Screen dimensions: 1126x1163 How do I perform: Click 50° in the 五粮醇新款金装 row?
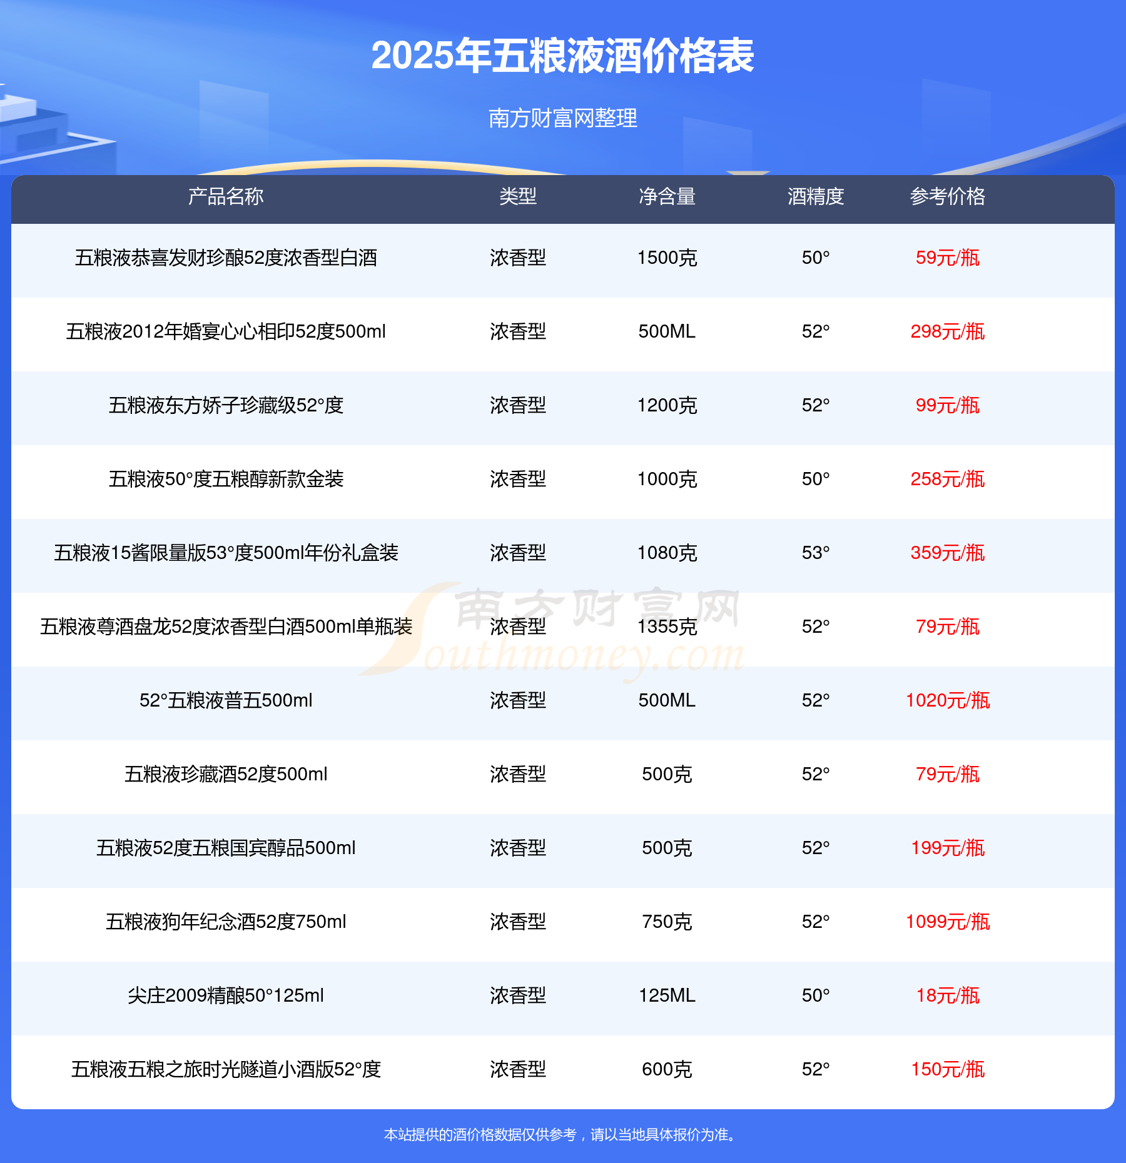click(816, 479)
